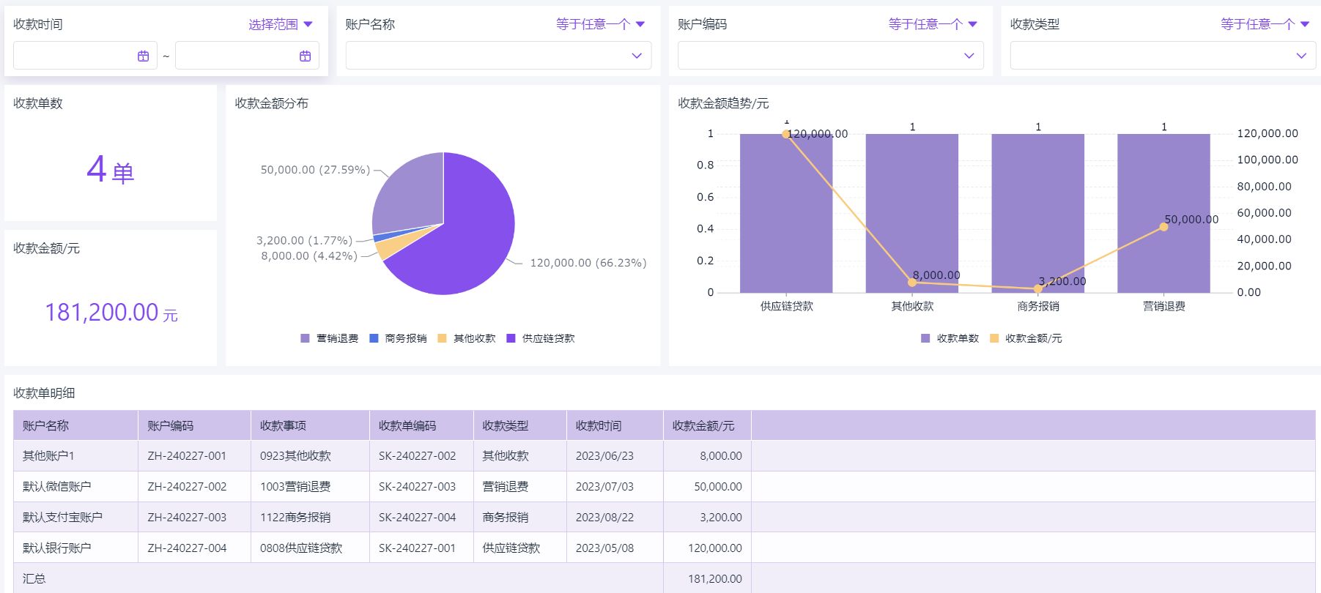Click the 账户名称 column header
The image size is (1321, 593).
tap(75, 425)
